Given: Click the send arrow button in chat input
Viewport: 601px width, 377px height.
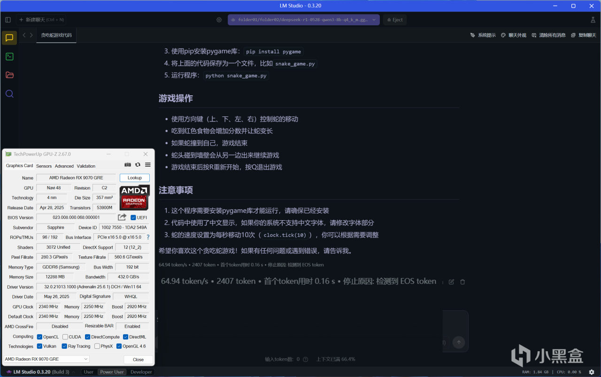Looking at the screenshot, I should [459, 342].
